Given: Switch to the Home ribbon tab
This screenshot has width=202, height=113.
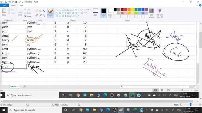Looking at the screenshot, I should 13,5.
